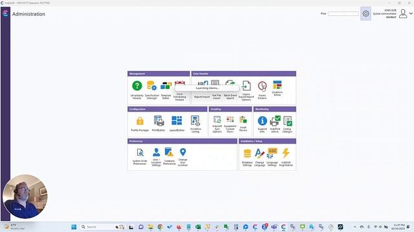This screenshot has height=232, width=414.
Task: Click the presenter webcam thumbnail
Action: click(x=25, y=197)
